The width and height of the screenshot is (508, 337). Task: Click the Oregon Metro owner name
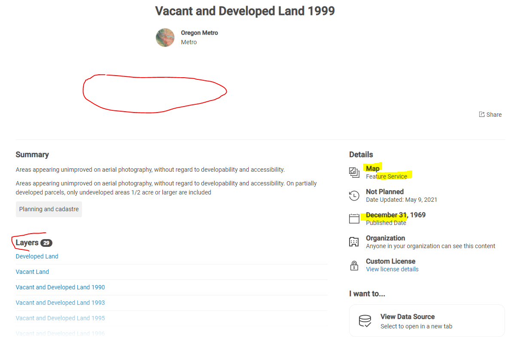(x=199, y=33)
